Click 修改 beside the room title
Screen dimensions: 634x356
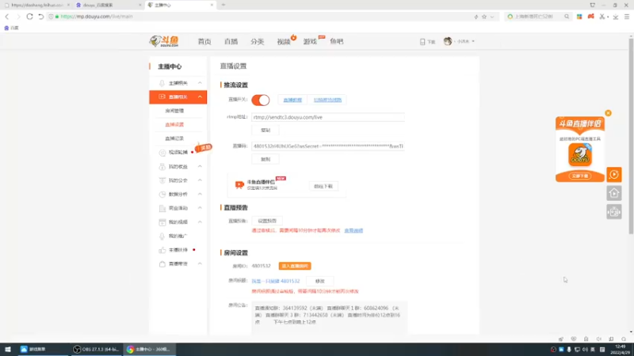point(320,282)
